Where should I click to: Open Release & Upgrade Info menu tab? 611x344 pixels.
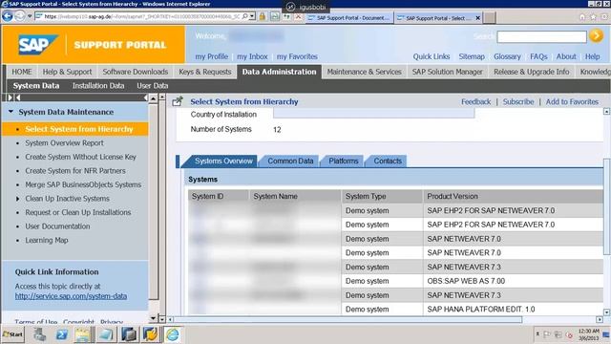coord(532,72)
